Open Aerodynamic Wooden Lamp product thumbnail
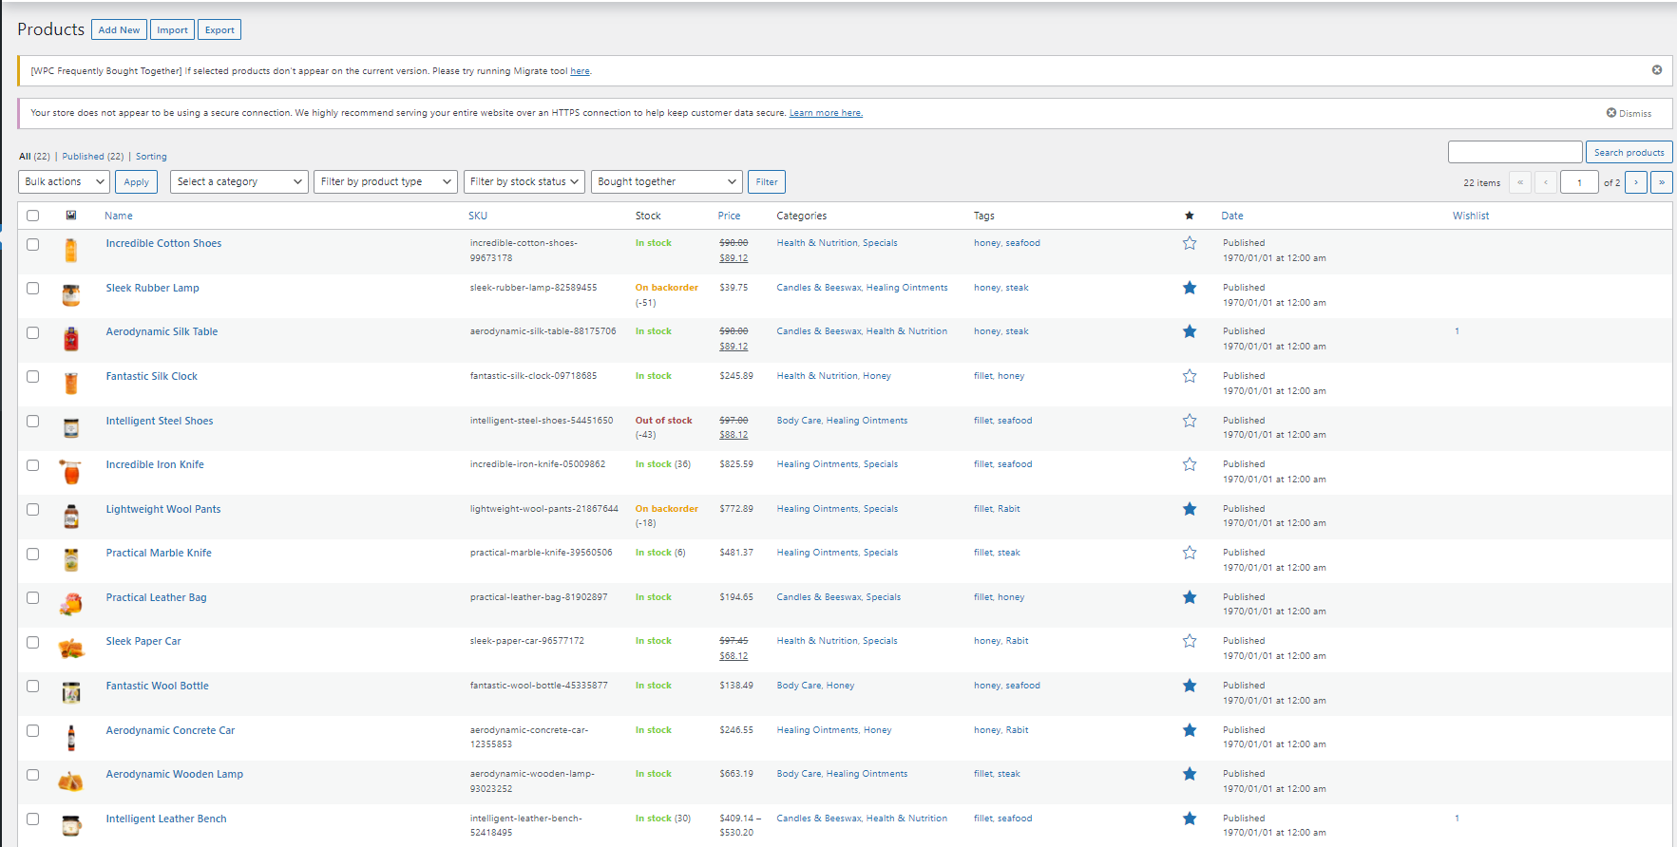Image resolution: width=1677 pixels, height=847 pixels. point(71,781)
